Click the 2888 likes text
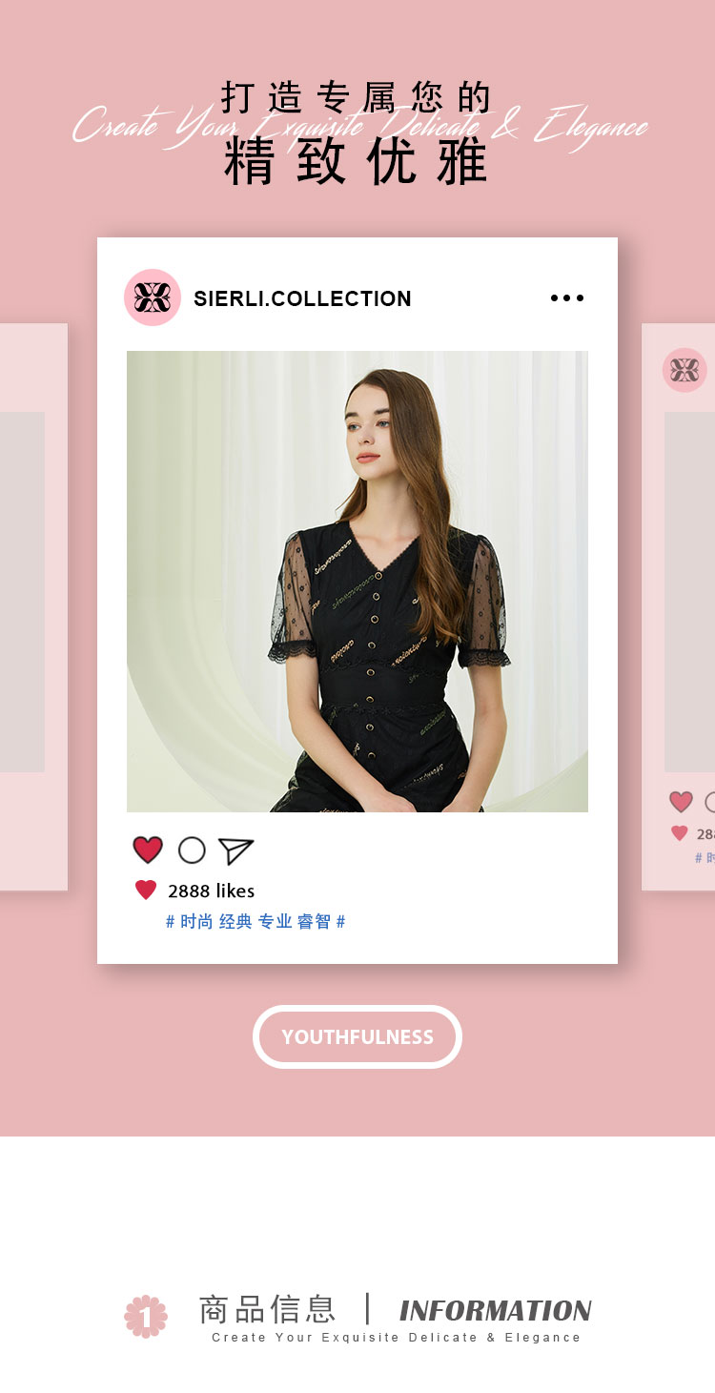The width and height of the screenshot is (715, 1393). pyautogui.click(x=211, y=891)
